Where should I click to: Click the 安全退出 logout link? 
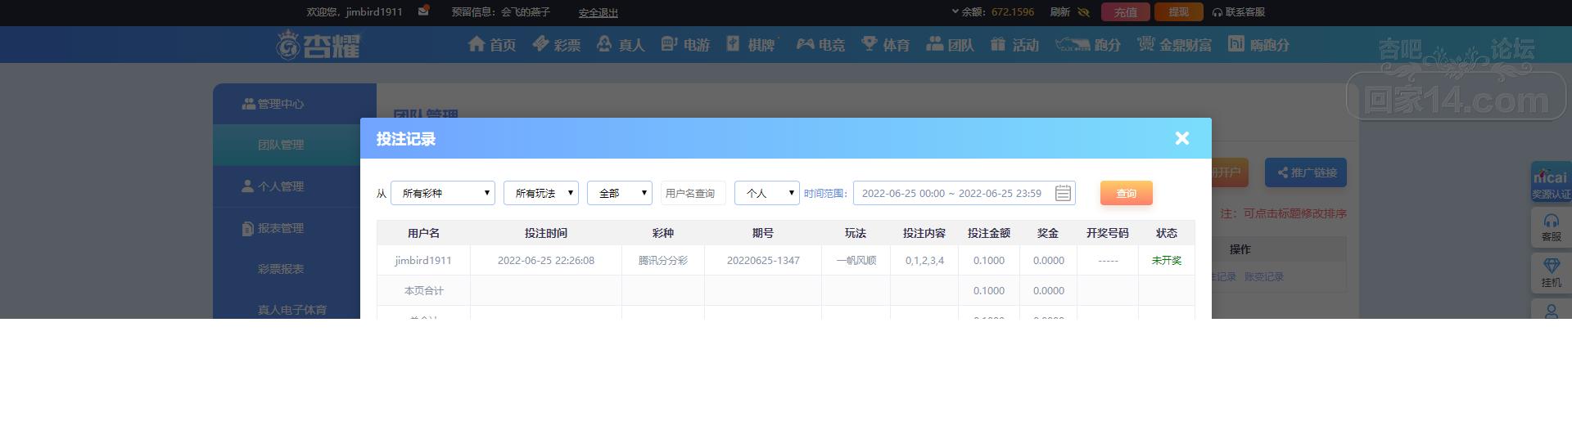[599, 12]
